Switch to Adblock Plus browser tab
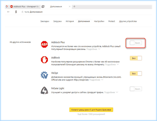The image size is (157, 121). (25, 7)
